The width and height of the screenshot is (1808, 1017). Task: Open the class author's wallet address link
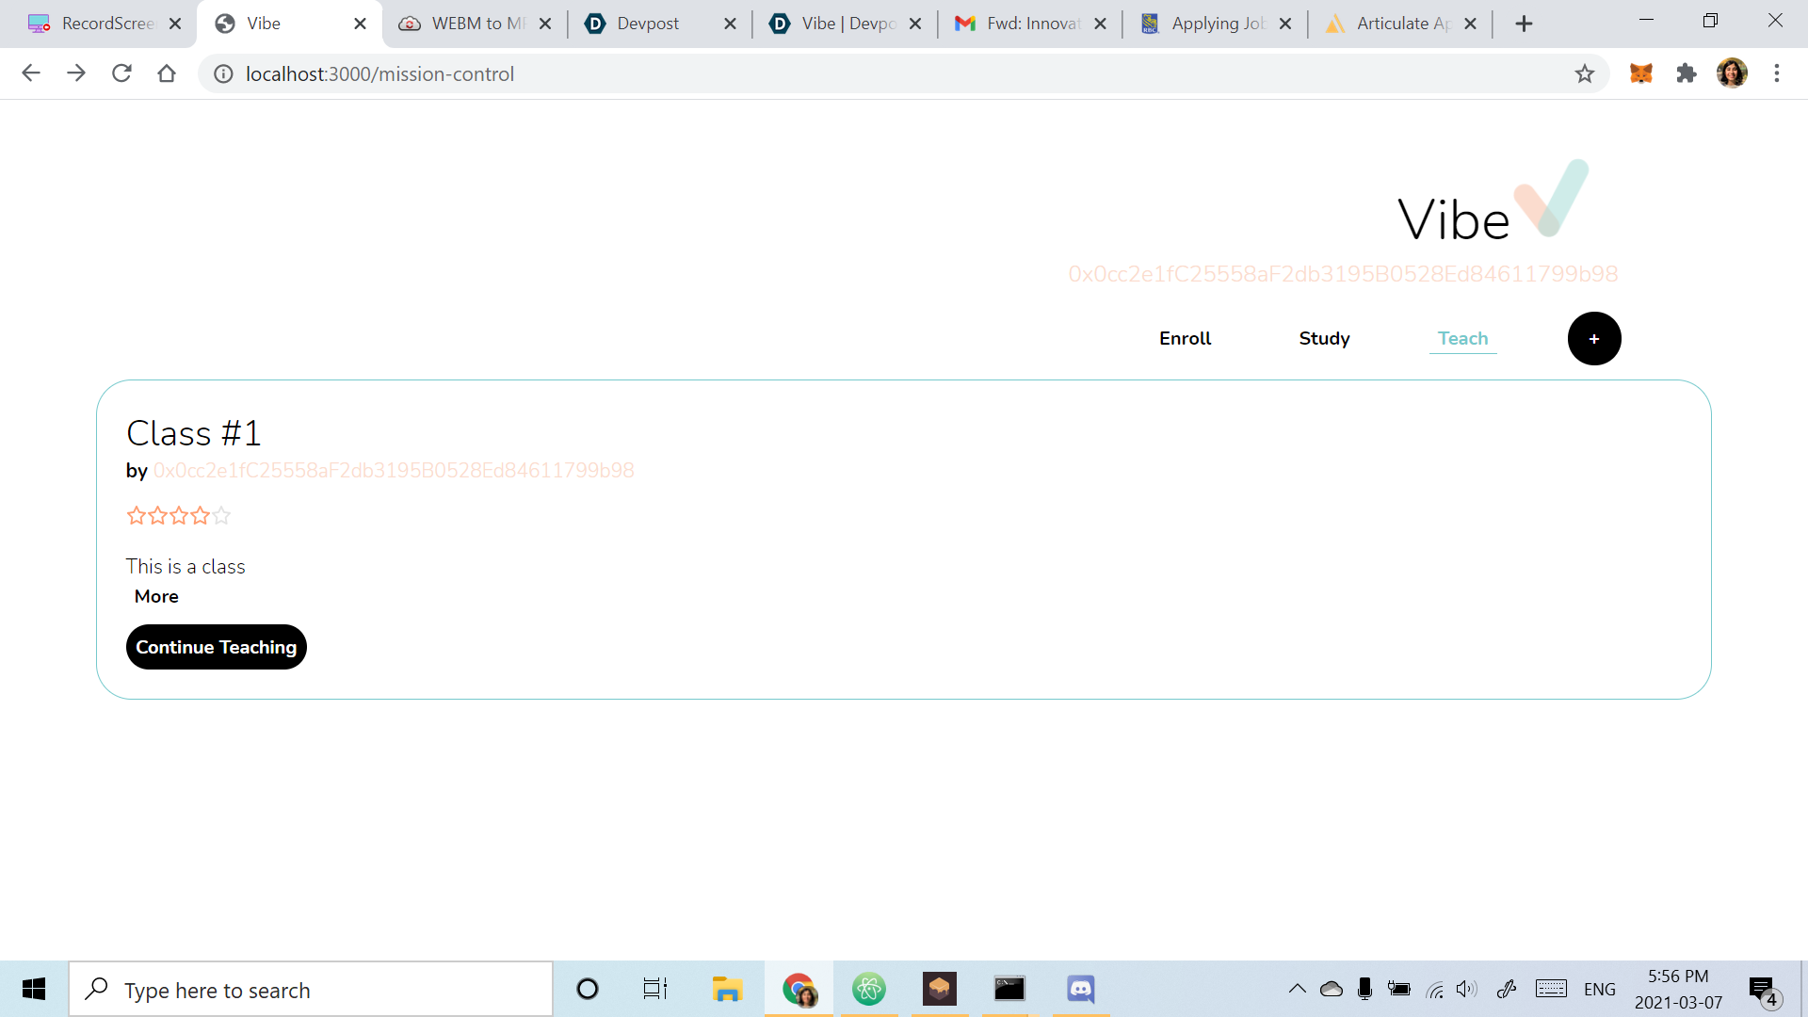(x=394, y=470)
